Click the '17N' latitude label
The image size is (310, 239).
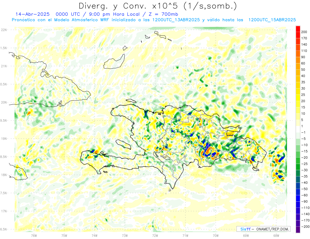(x=4, y=211)
